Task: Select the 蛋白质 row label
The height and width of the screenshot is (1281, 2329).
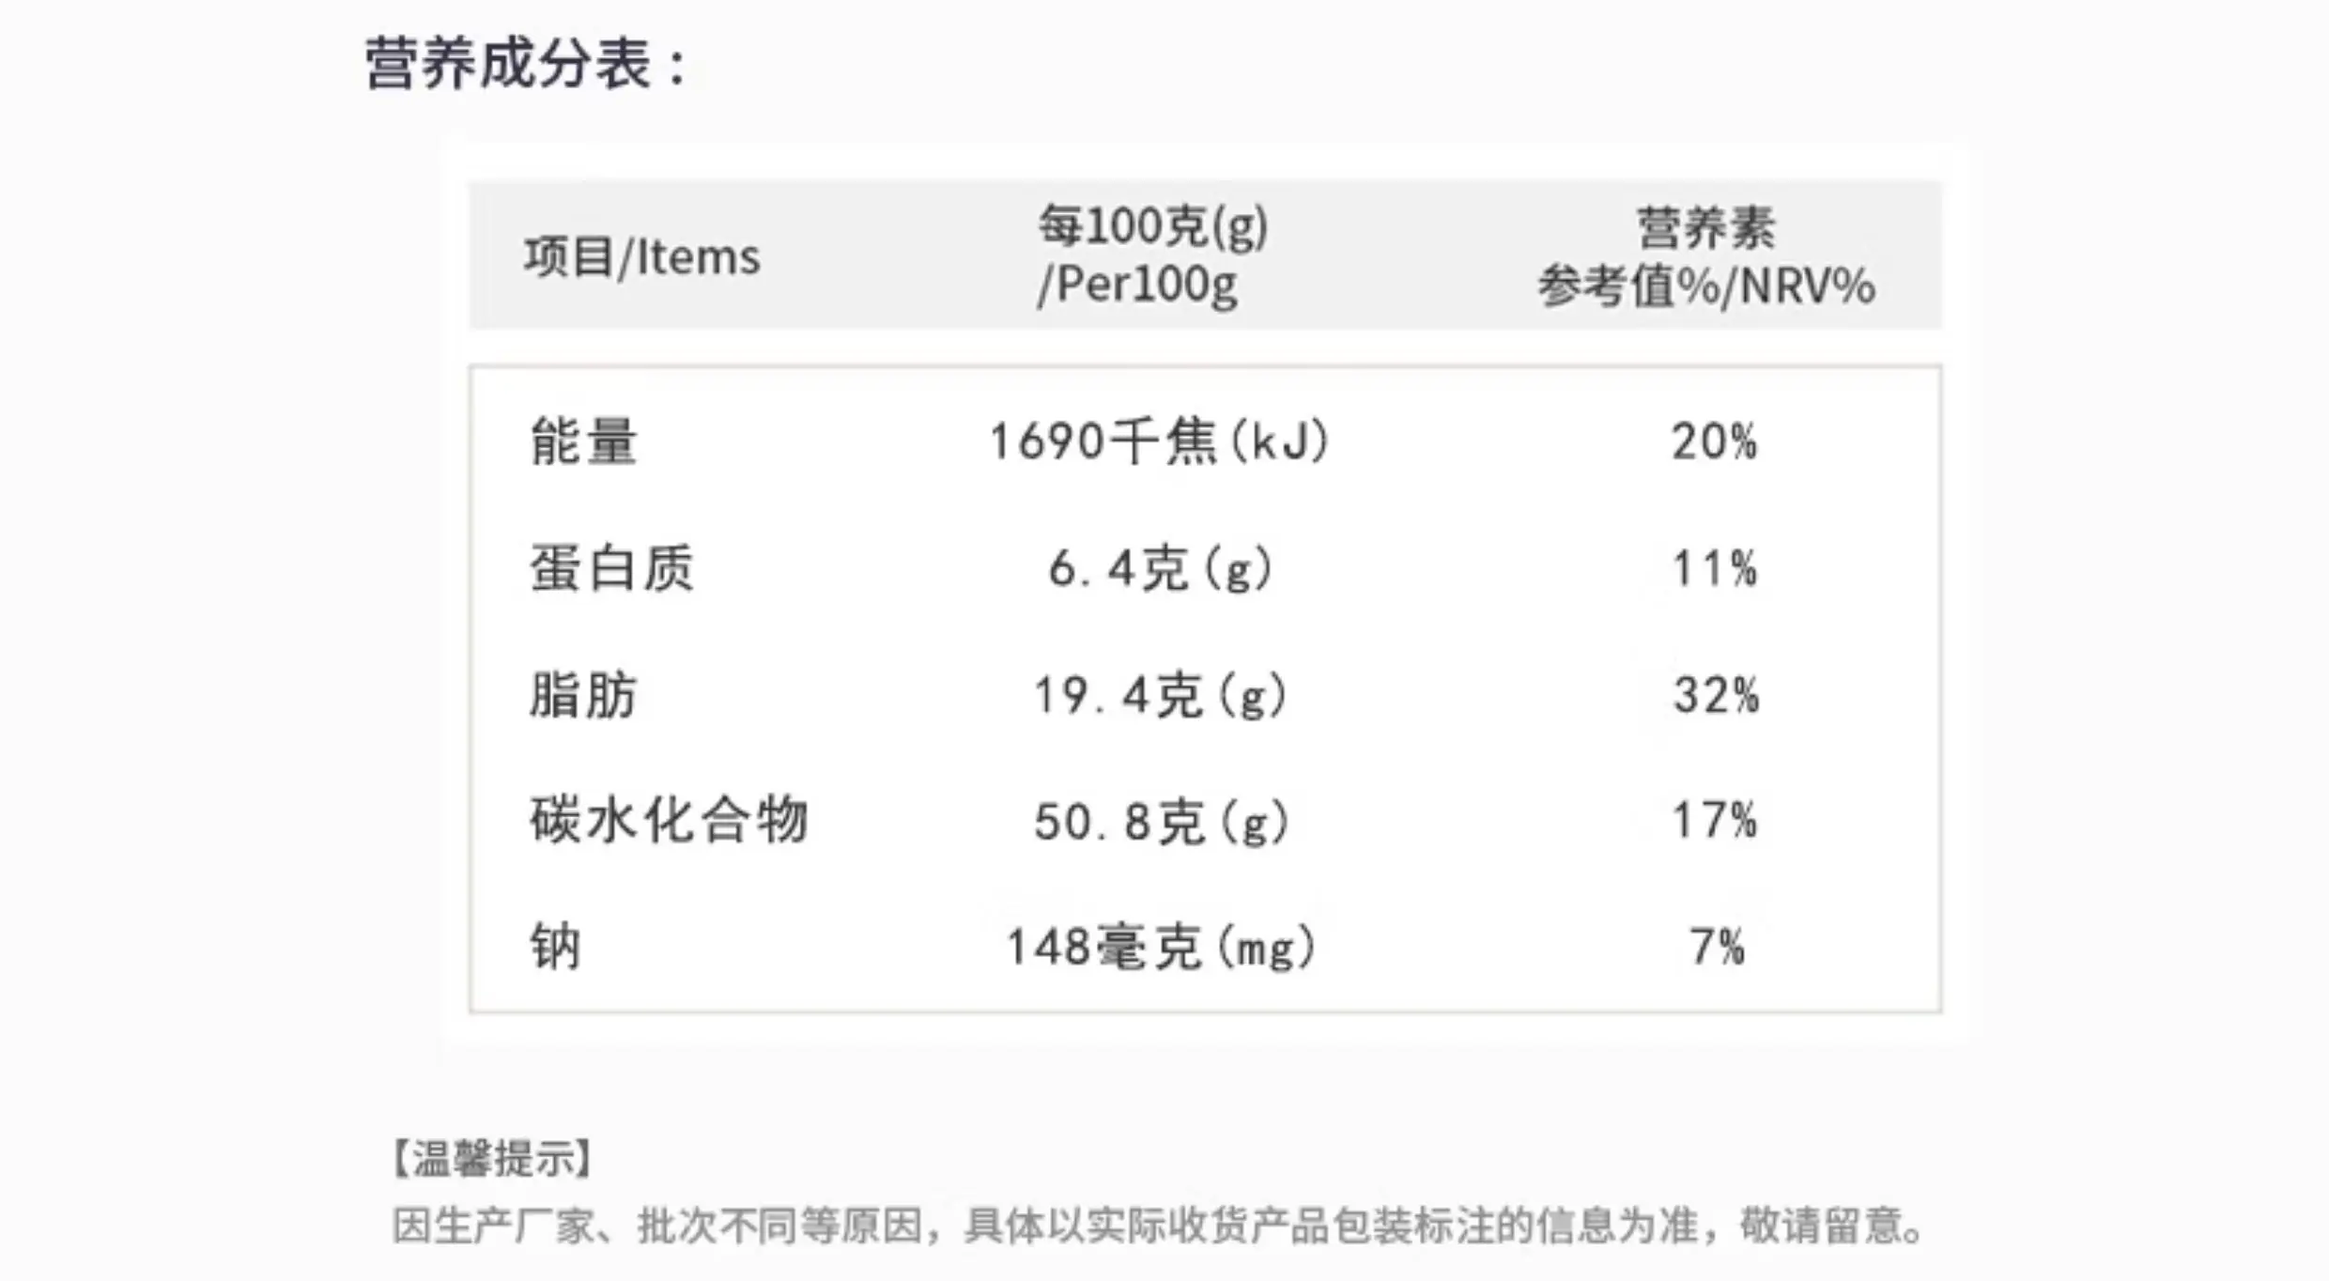Action: click(611, 568)
